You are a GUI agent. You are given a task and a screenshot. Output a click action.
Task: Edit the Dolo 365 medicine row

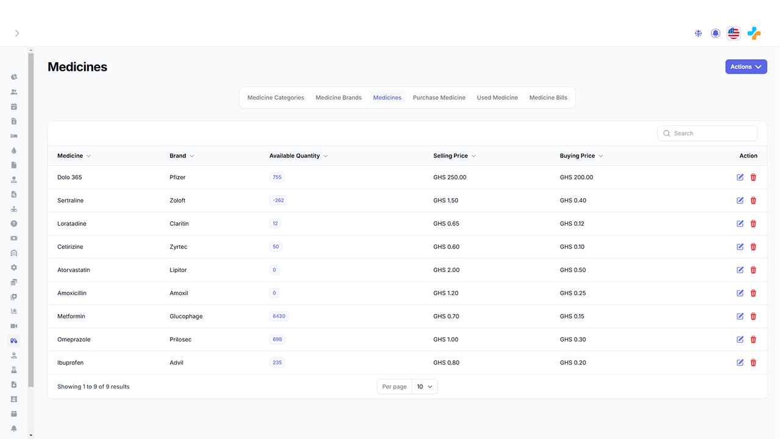[x=740, y=177]
